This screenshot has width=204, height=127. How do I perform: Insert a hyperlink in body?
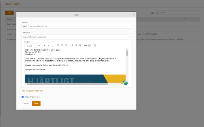(85, 45)
